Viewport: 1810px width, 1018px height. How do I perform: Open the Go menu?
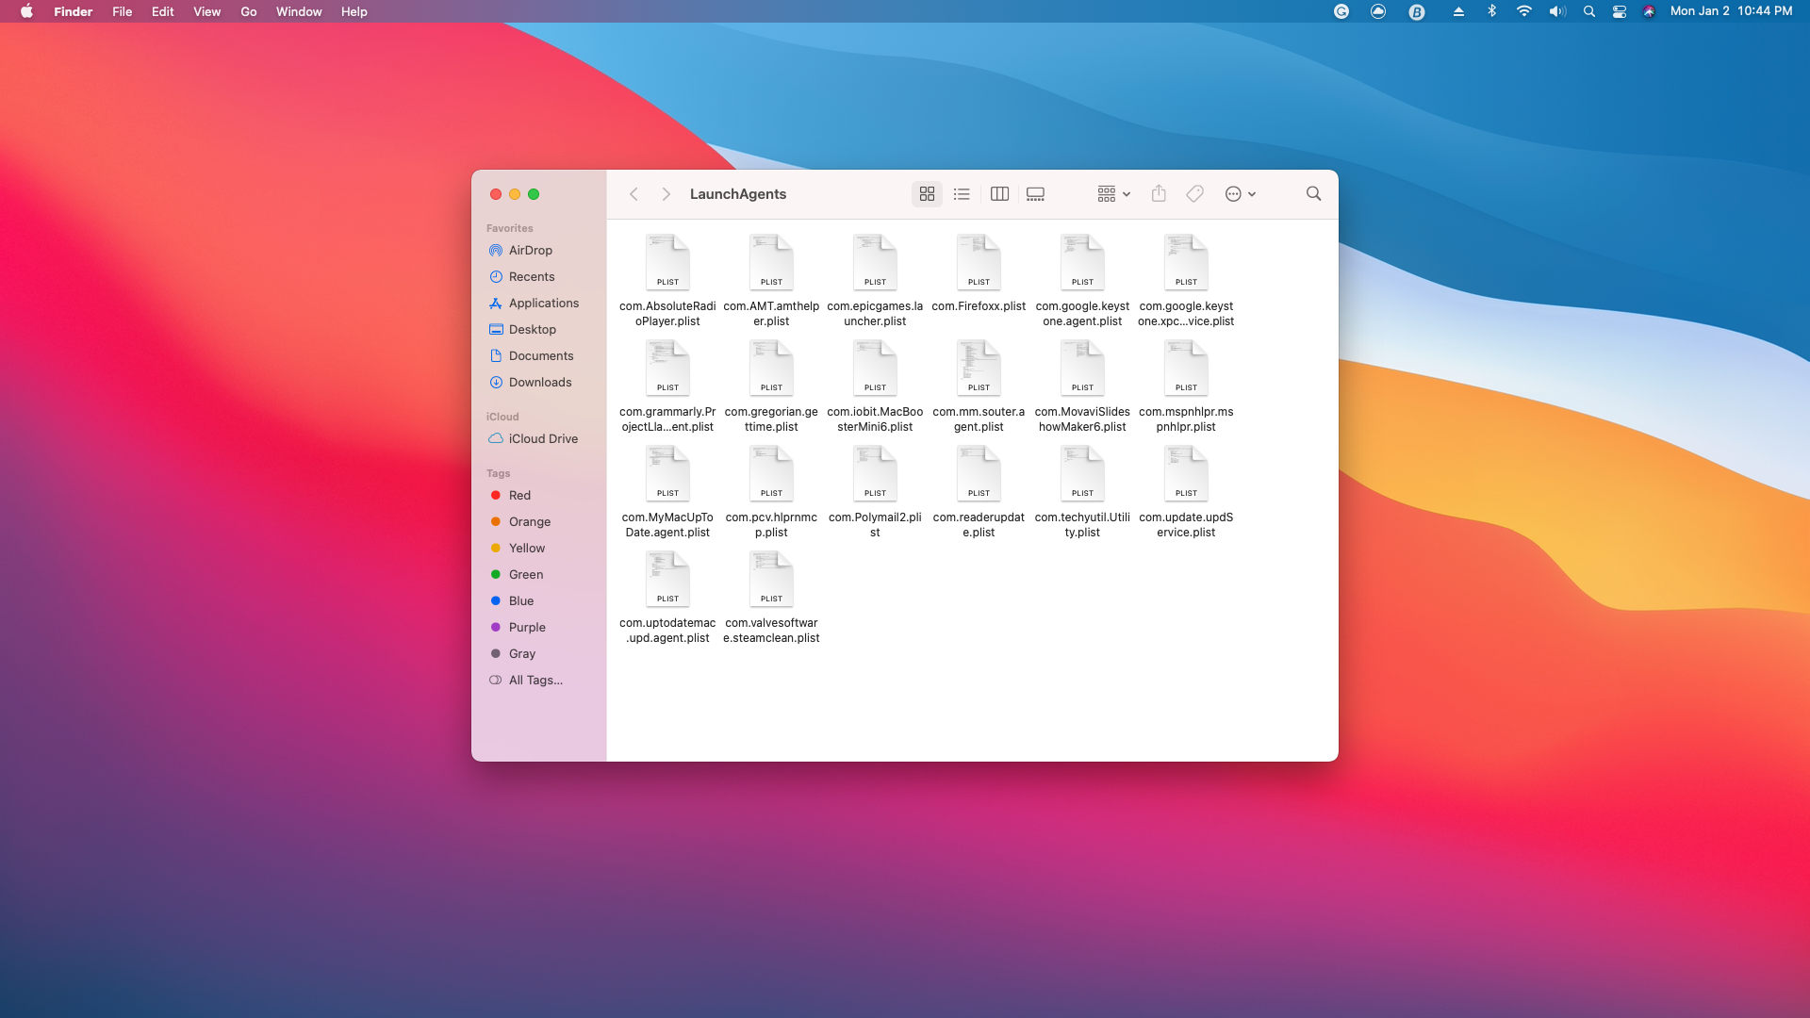pos(249,11)
